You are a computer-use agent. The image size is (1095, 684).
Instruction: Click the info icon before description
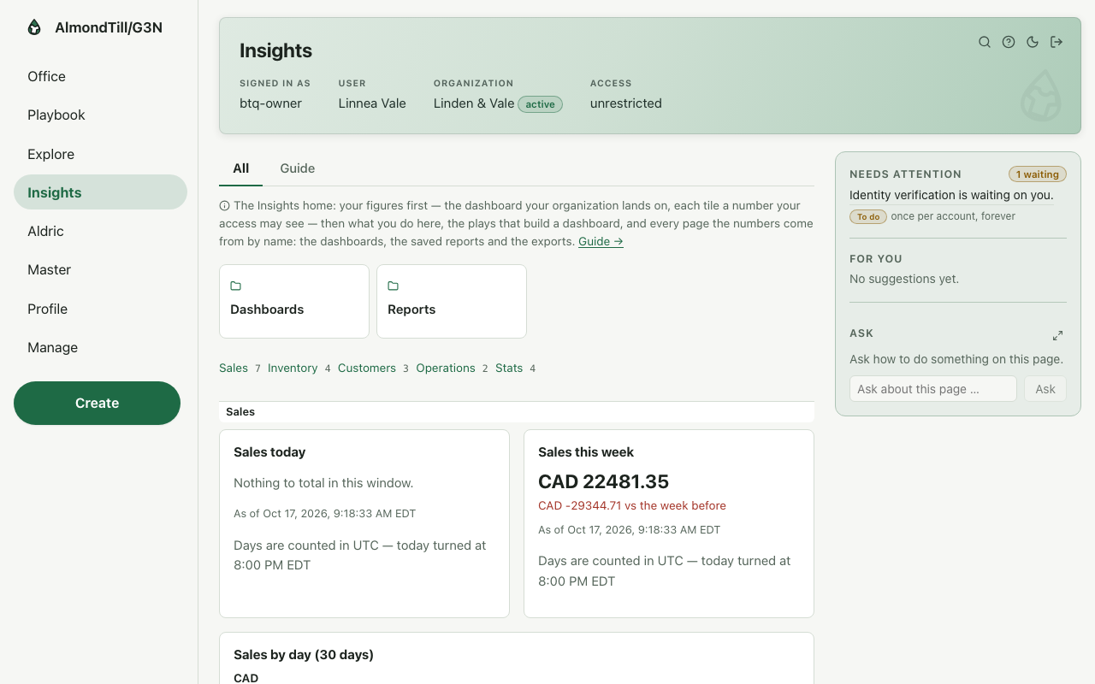coord(225,205)
